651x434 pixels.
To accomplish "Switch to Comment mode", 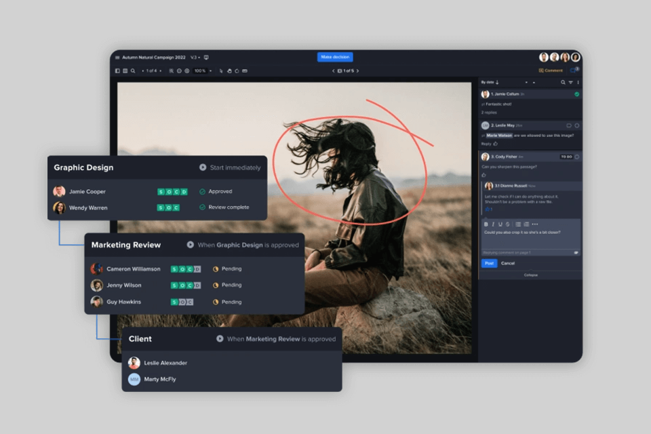I will [551, 71].
